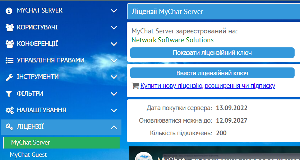300x160 pixels.
Task: Click the ЛІЦЕНЗІЇ menu label
Action: click(x=30, y=126)
